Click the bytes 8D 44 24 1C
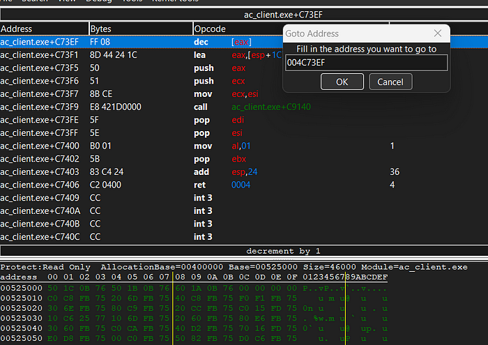This screenshot has width=488, height=345. tap(113, 55)
